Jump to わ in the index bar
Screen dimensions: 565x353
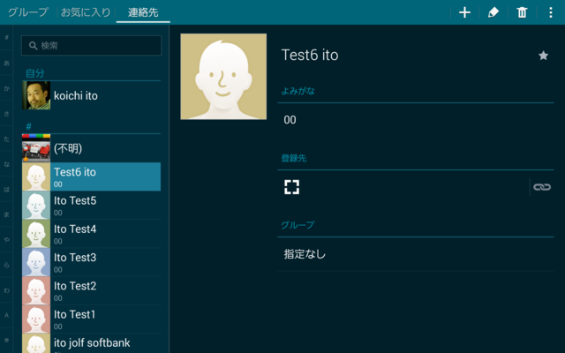pyautogui.click(x=6, y=290)
